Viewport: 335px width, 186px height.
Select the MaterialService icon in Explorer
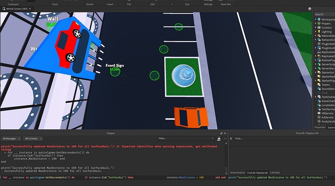point(319,35)
